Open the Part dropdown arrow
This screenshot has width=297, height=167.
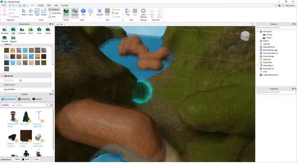(x=83, y=17)
